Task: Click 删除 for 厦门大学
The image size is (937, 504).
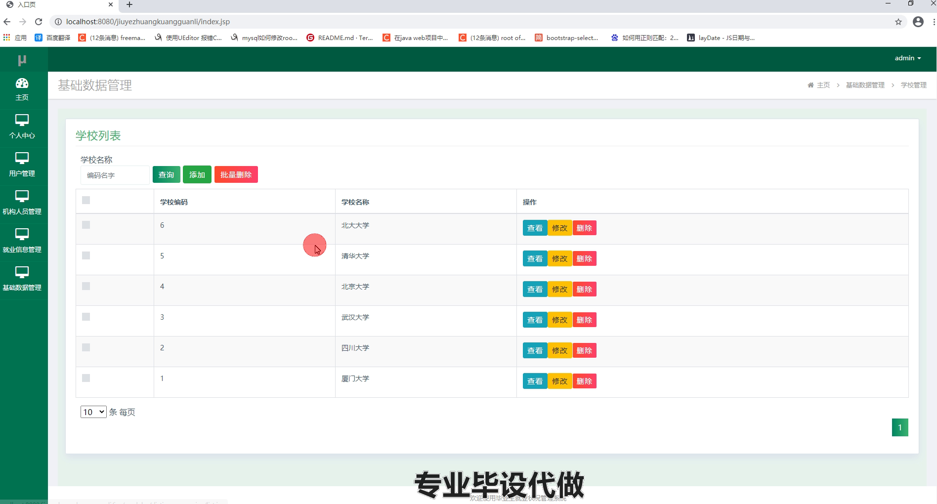Action: (584, 381)
